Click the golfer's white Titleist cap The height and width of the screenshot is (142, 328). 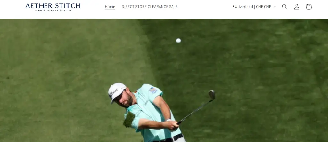point(117,92)
